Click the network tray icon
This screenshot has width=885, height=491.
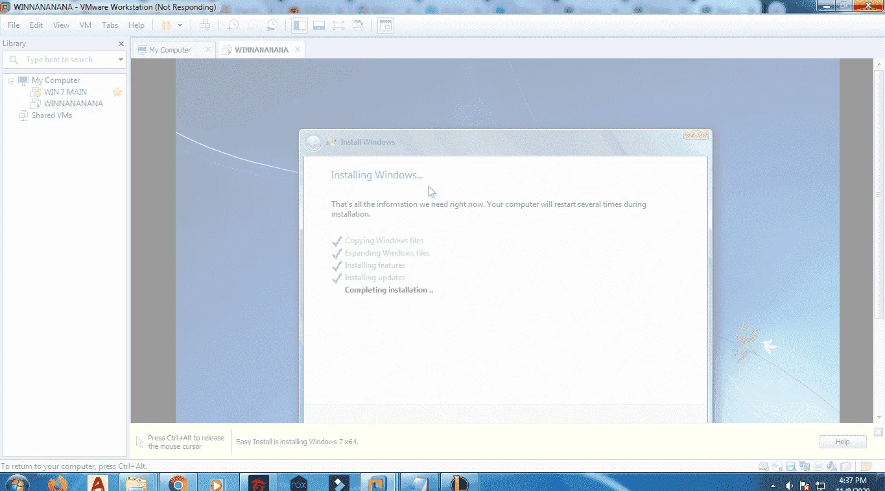(x=820, y=485)
